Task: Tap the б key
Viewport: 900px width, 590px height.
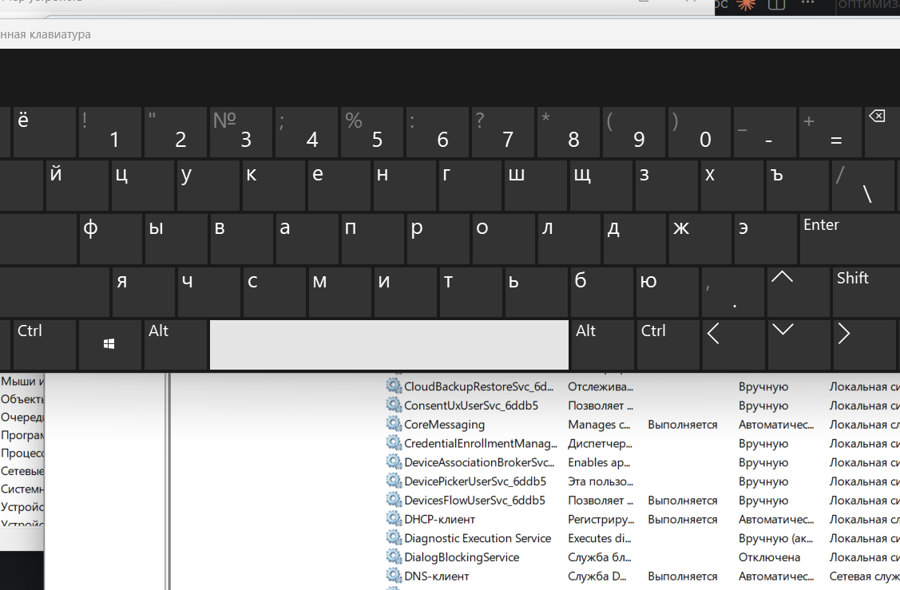Action: 602,291
